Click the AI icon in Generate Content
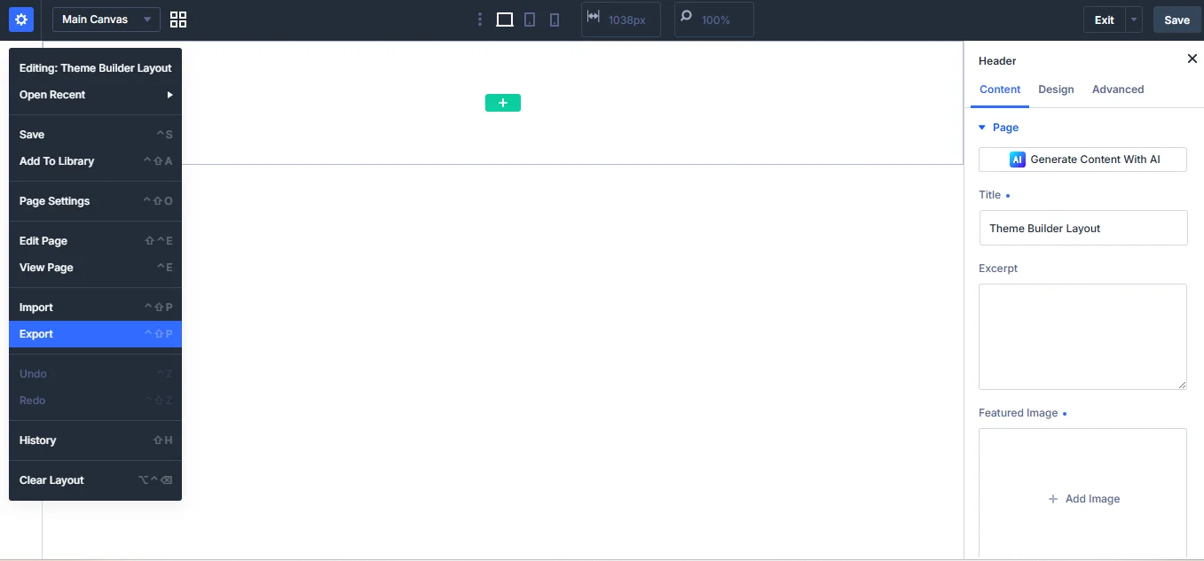This screenshot has width=1204, height=561. (1018, 160)
